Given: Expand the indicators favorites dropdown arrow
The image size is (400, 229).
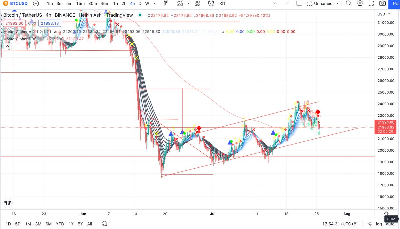Looking at the screenshot, I should click(188, 3).
